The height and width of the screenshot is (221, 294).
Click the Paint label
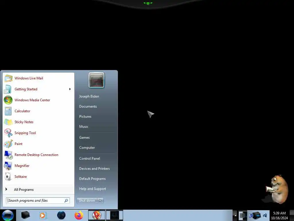[18, 144]
